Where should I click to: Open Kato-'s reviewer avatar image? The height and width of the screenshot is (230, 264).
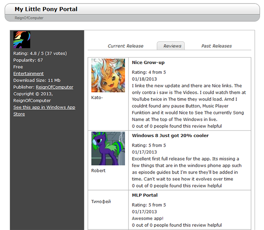[108, 76]
